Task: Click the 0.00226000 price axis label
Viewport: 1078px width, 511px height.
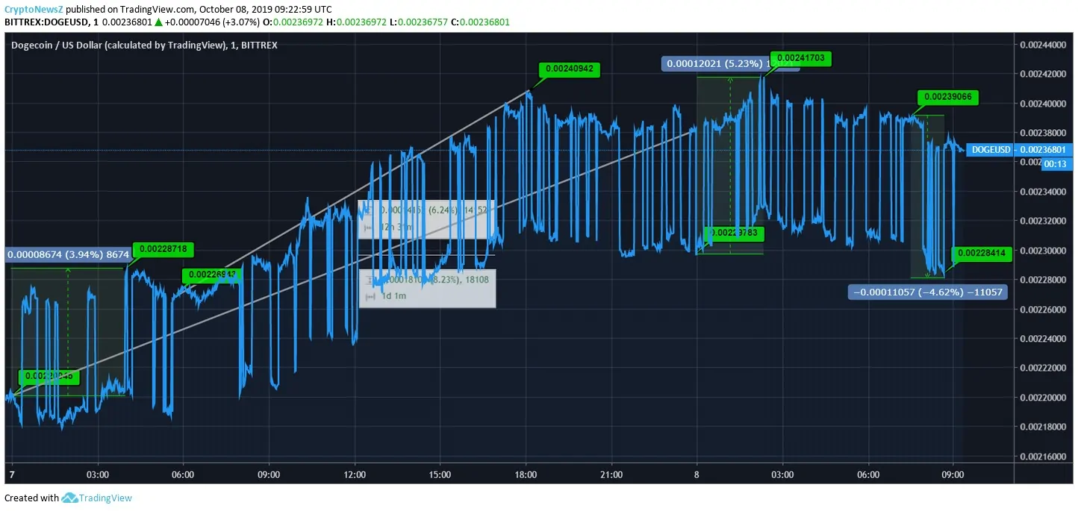Action: (x=1041, y=310)
